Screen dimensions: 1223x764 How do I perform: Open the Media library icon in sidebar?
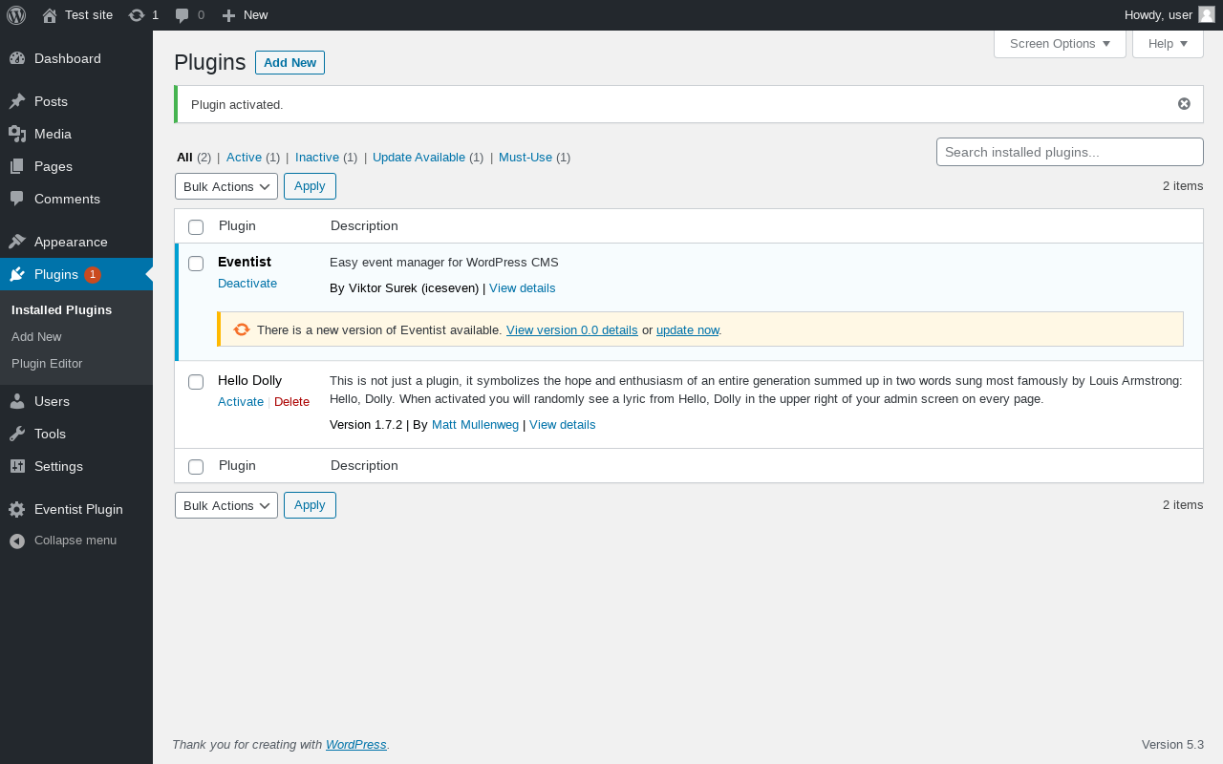pos(17,134)
